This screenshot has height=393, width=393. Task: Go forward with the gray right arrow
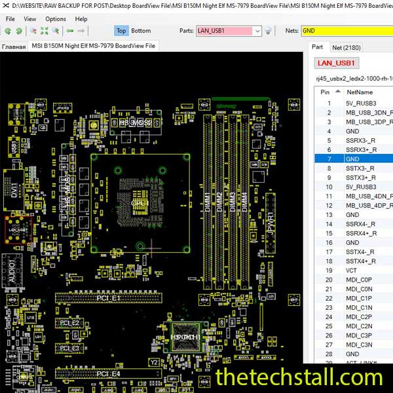[x=81, y=31]
